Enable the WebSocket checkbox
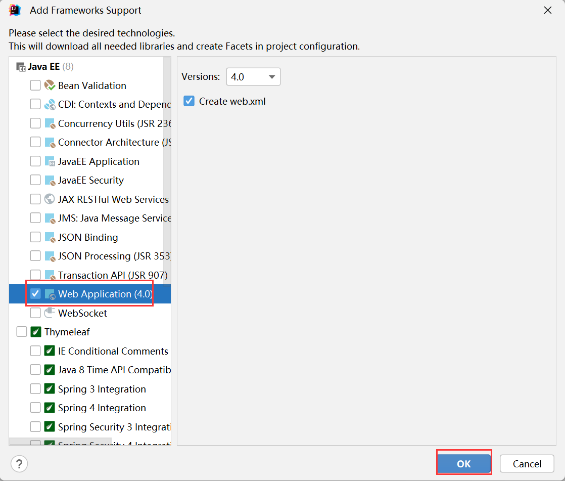Screen dimensions: 565x481 [x=35, y=313]
